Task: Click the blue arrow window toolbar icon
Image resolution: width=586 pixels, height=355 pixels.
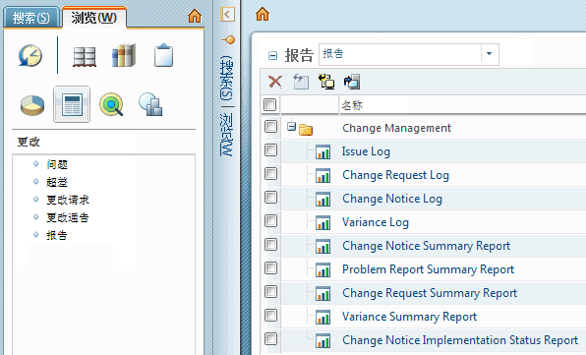Action: pyautogui.click(x=352, y=82)
